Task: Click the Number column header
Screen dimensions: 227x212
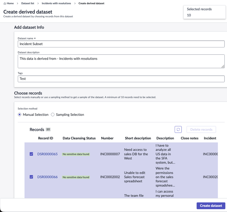Action: [107, 138]
